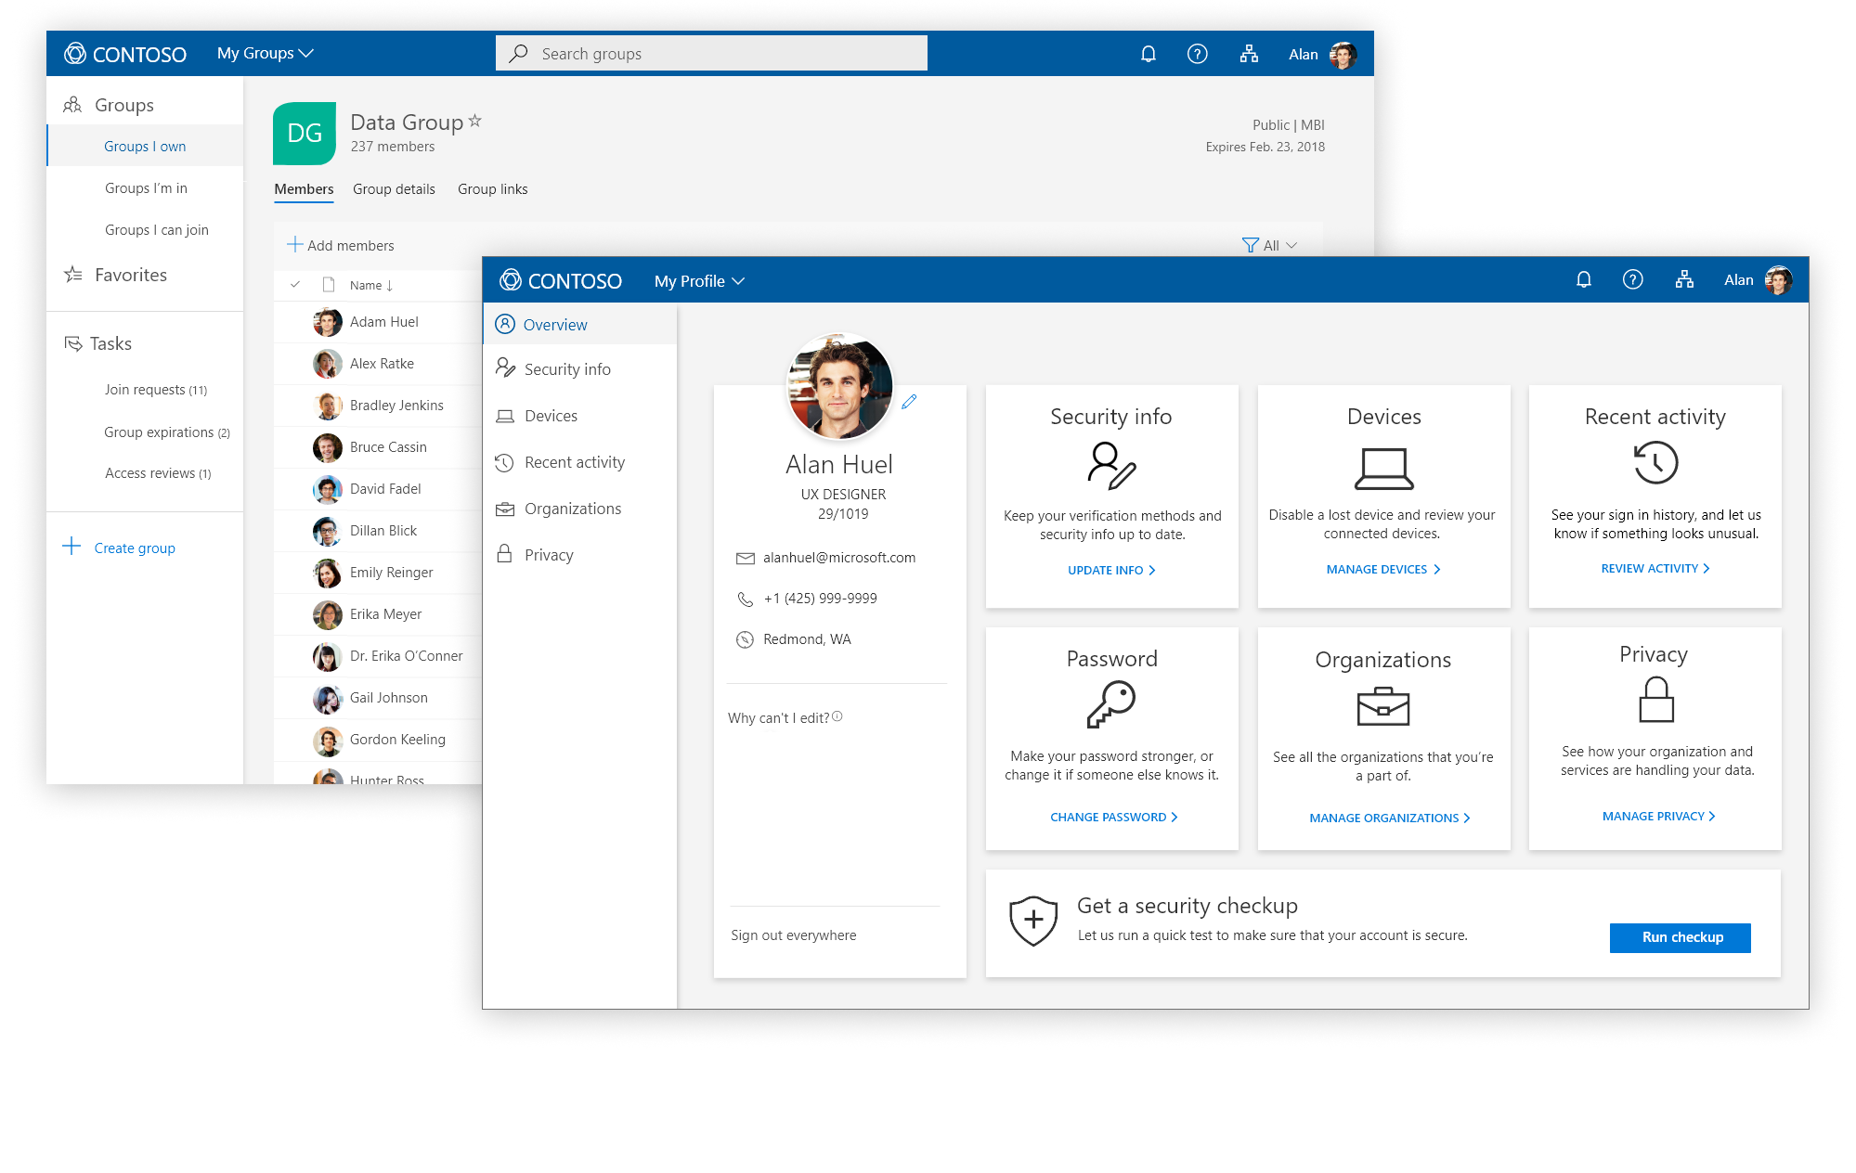Viewport: 1856px width, 1173px height.
Task: Click Alan's avatar in My Groups header
Action: point(1343,54)
